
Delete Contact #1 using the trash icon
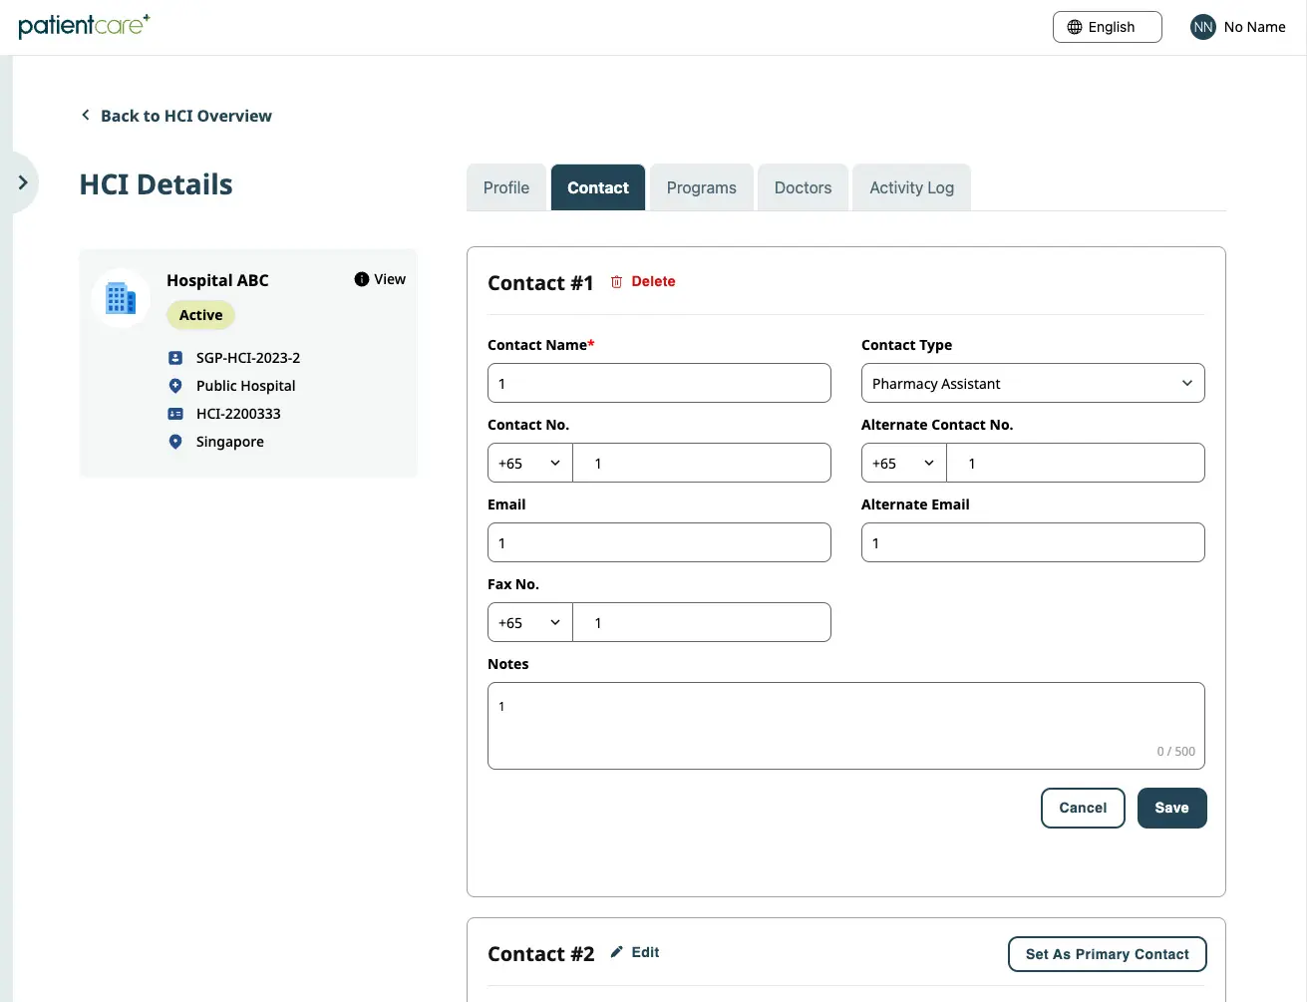coord(614,281)
